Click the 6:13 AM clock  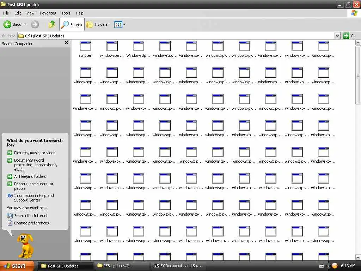(348, 266)
